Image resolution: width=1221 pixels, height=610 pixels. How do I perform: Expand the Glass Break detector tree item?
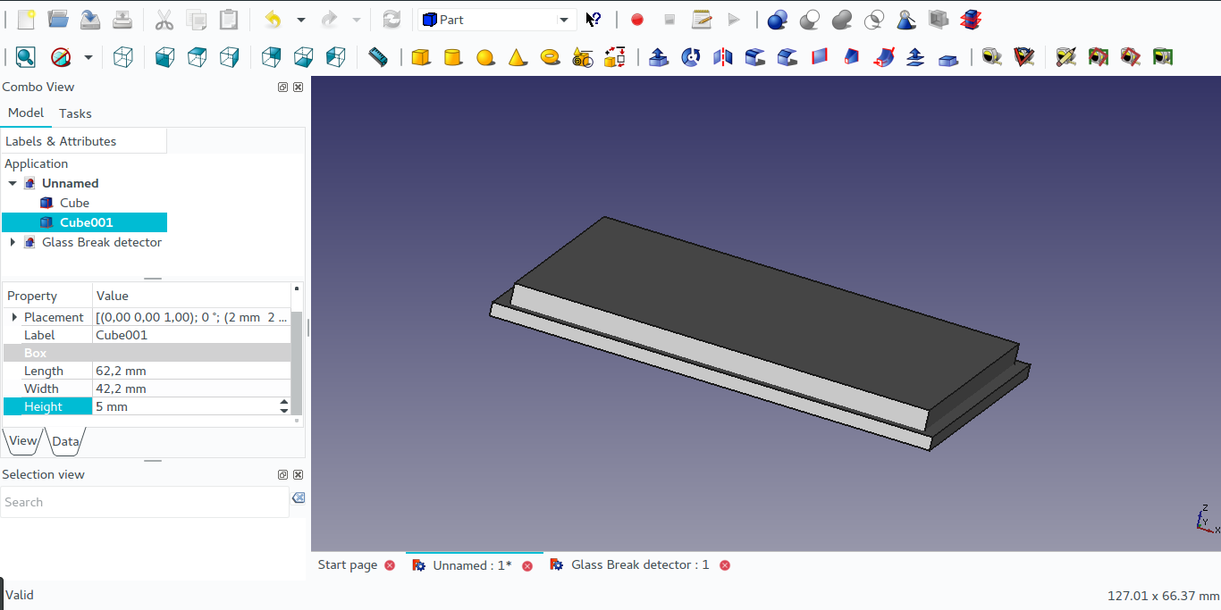coord(13,242)
